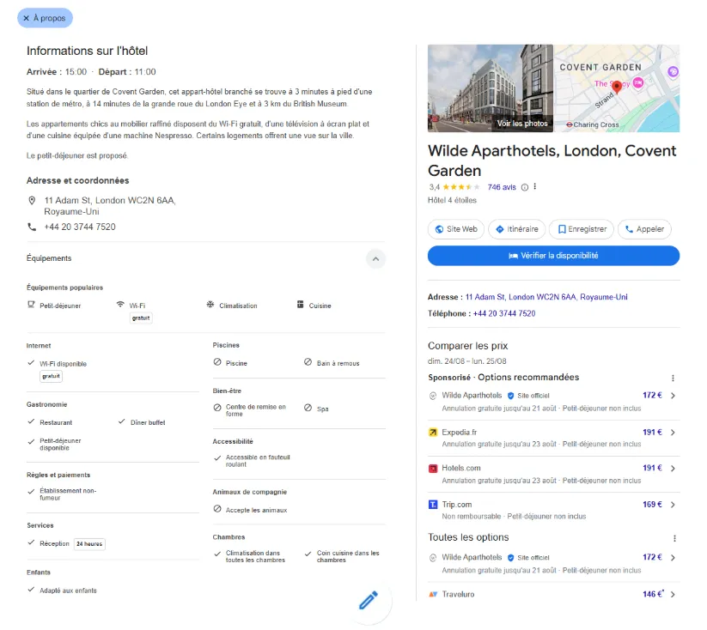Click the Wi-Fi signal icon

120,304
